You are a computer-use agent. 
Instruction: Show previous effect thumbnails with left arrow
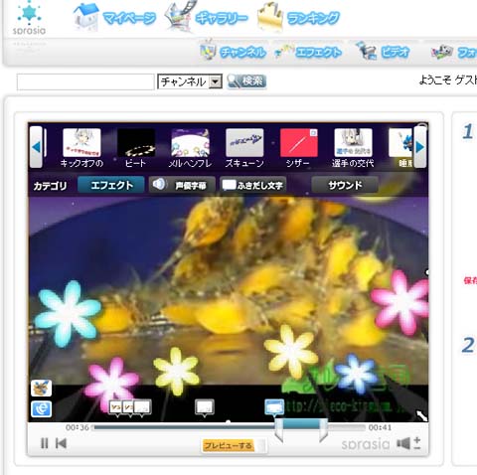[36, 147]
